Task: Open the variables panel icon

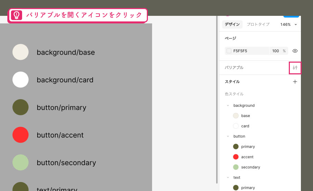Action: [x=295, y=68]
